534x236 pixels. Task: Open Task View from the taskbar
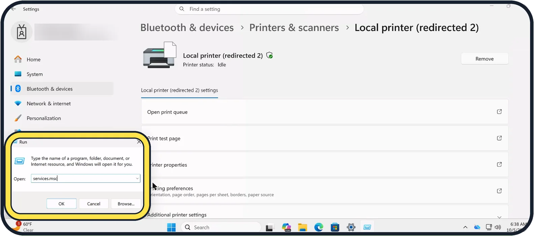point(269,228)
